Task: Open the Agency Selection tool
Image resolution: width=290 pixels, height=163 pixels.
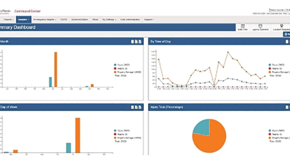Action: click(x=260, y=27)
